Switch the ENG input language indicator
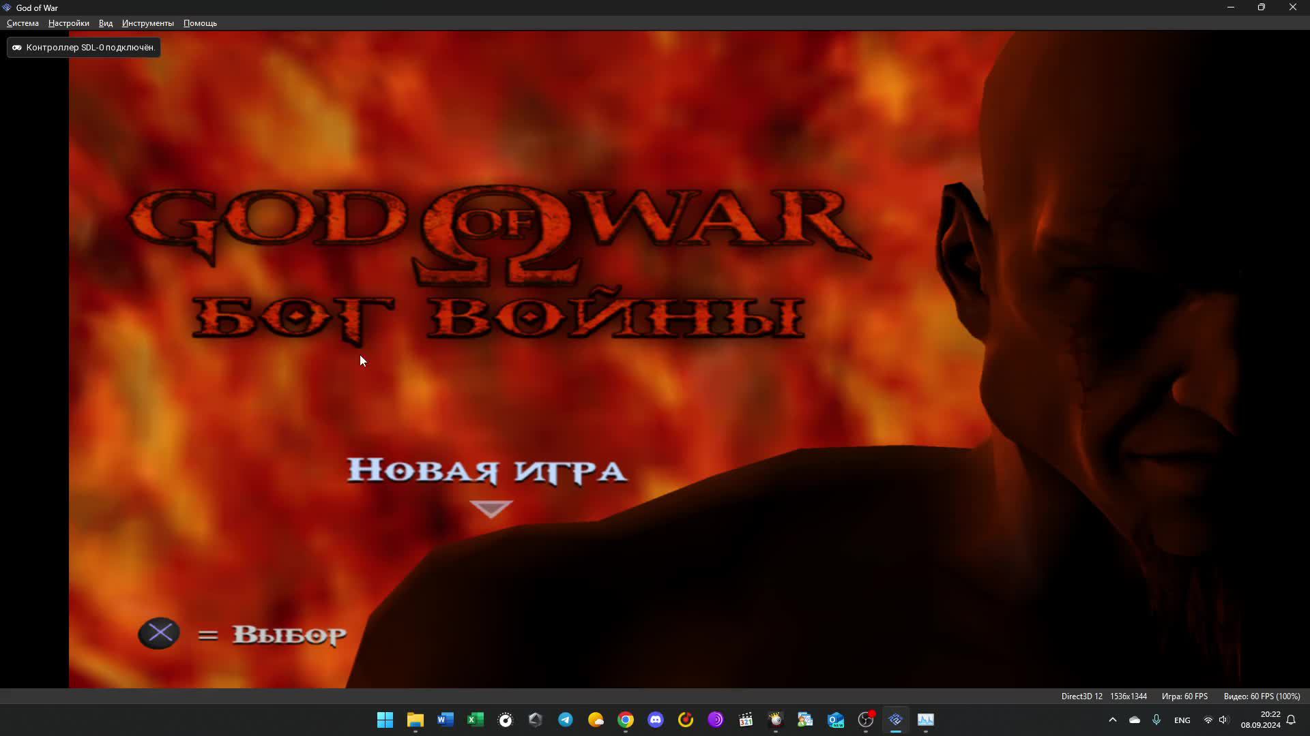The height and width of the screenshot is (736, 1310). 1182,720
